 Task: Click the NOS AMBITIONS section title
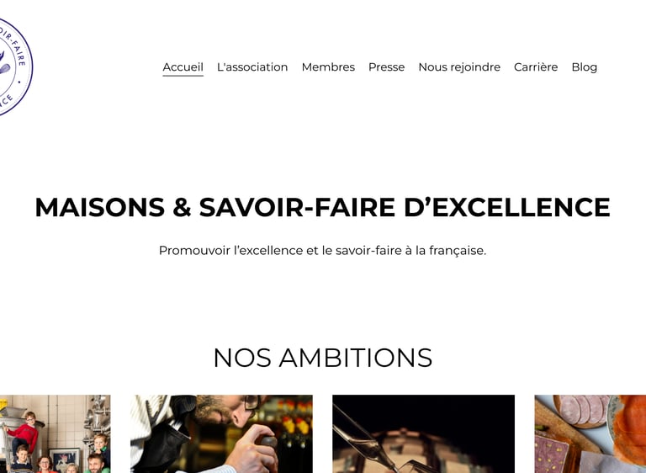pyautogui.click(x=323, y=357)
